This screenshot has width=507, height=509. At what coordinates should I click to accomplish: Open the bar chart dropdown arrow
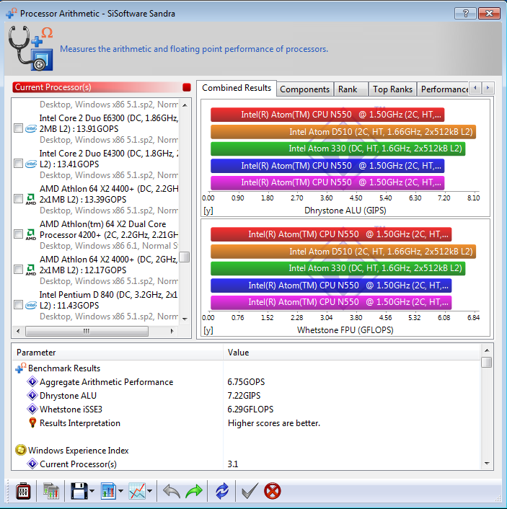tap(121, 492)
